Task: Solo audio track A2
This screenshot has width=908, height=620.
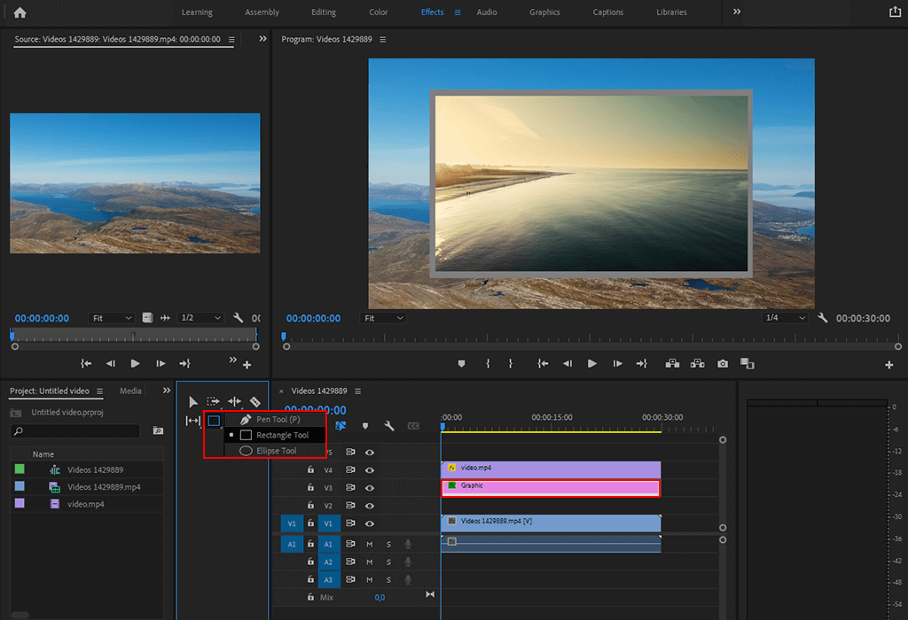Action: click(x=388, y=562)
